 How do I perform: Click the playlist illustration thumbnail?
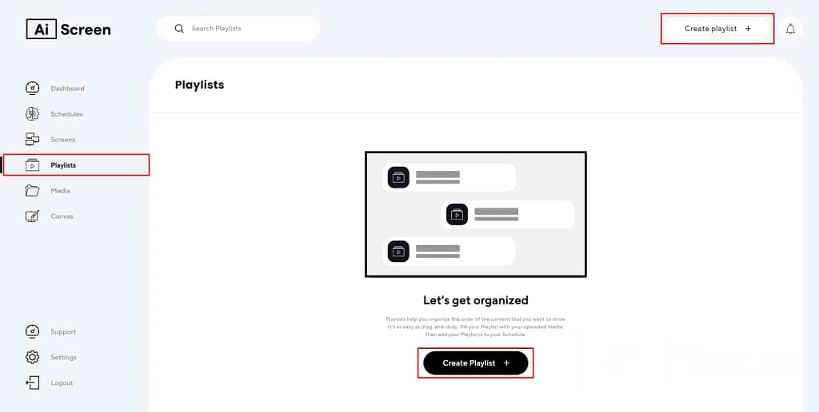coord(475,214)
